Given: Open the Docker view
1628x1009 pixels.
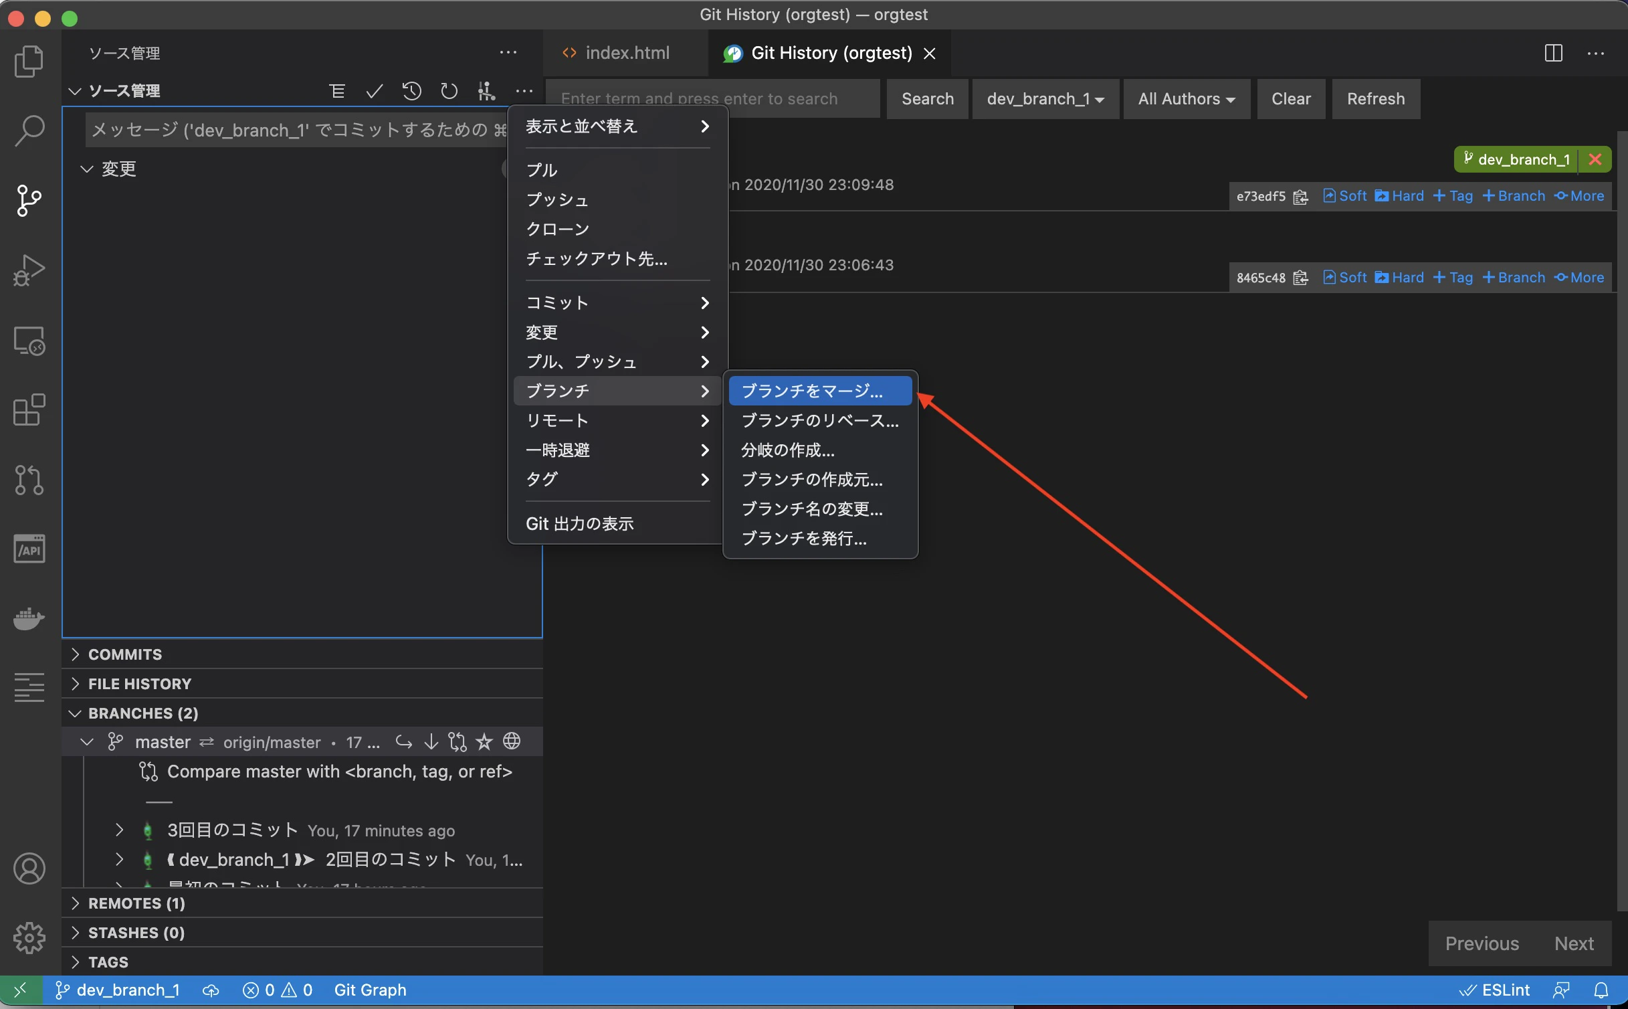Looking at the screenshot, I should tap(29, 619).
